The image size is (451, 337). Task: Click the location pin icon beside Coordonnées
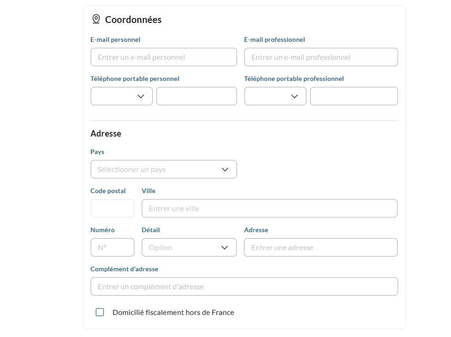[96, 19]
